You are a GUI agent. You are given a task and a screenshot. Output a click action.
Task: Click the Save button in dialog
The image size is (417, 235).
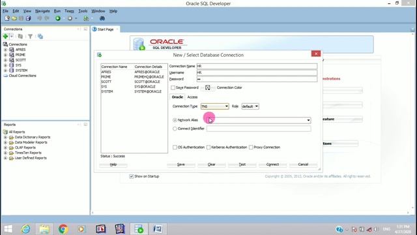(181, 164)
